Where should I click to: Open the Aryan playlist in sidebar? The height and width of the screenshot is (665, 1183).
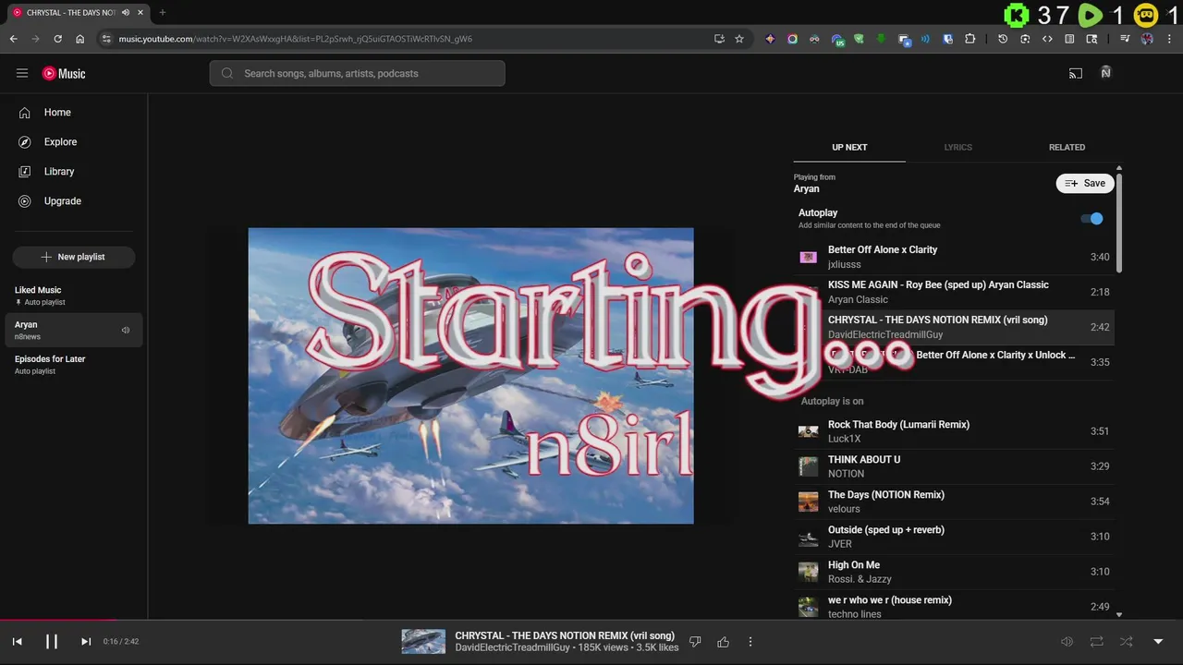[x=74, y=330]
